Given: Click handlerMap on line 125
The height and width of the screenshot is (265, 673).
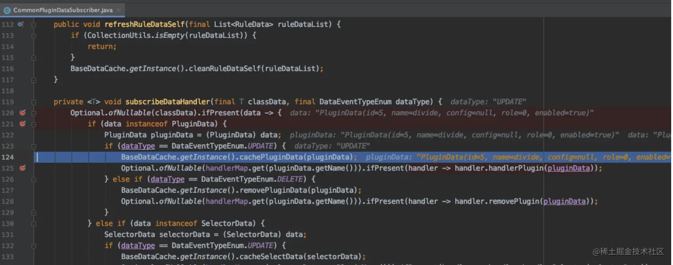Looking at the screenshot, I should click(227, 168).
